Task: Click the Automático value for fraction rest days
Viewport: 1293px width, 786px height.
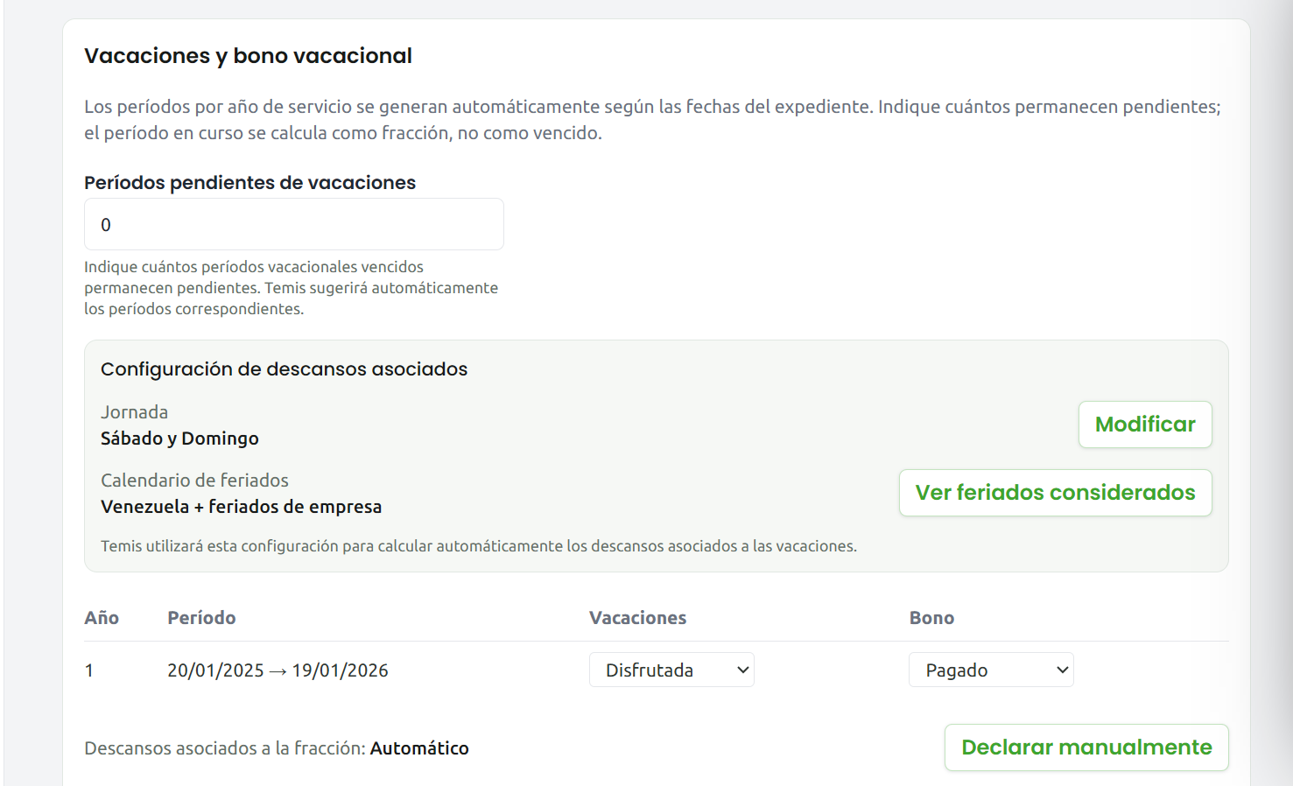Action: pos(419,748)
